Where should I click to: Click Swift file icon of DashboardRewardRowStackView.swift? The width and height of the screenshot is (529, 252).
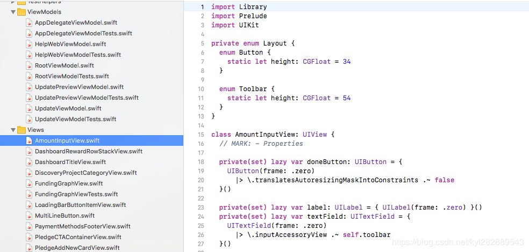click(x=30, y=151)
